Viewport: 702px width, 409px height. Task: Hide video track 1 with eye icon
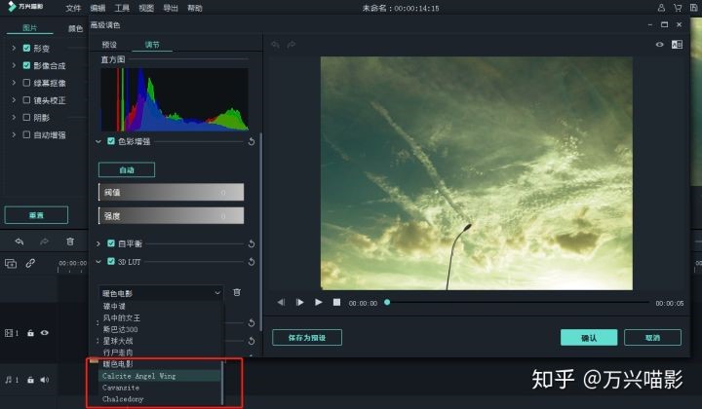point(44,333)
